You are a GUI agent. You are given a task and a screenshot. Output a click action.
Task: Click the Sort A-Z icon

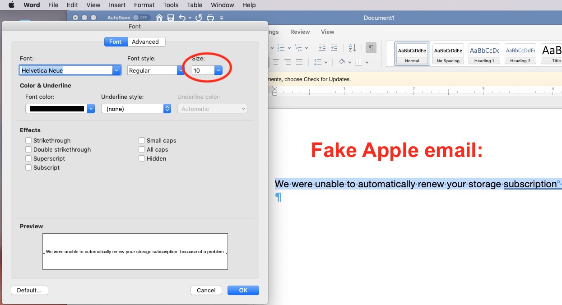pyautogui.click(x=353, y=48)
